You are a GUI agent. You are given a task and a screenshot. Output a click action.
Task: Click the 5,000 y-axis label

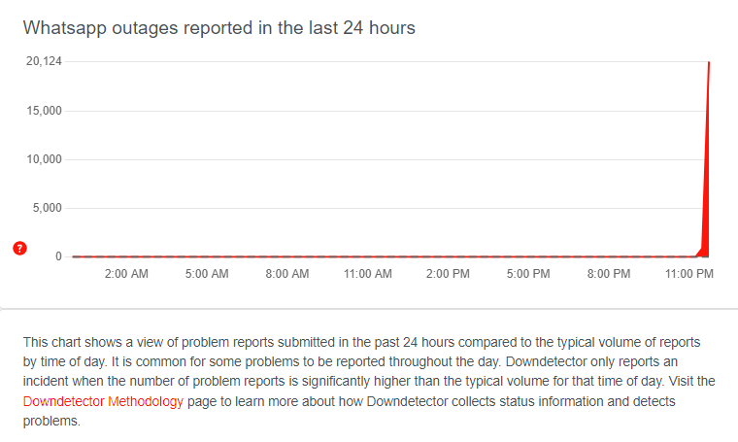(x=47, y=208)
